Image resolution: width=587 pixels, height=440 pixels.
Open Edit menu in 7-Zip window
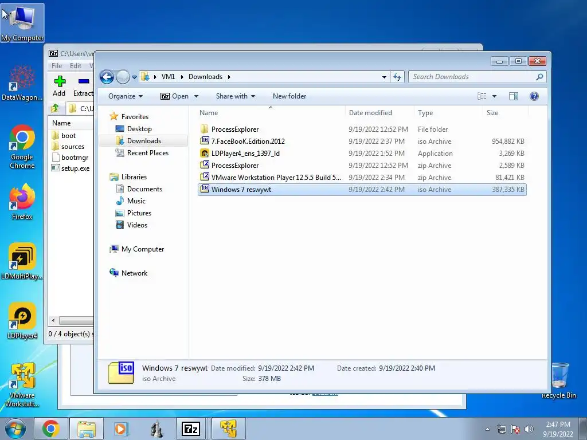click(x=75, y=66)
